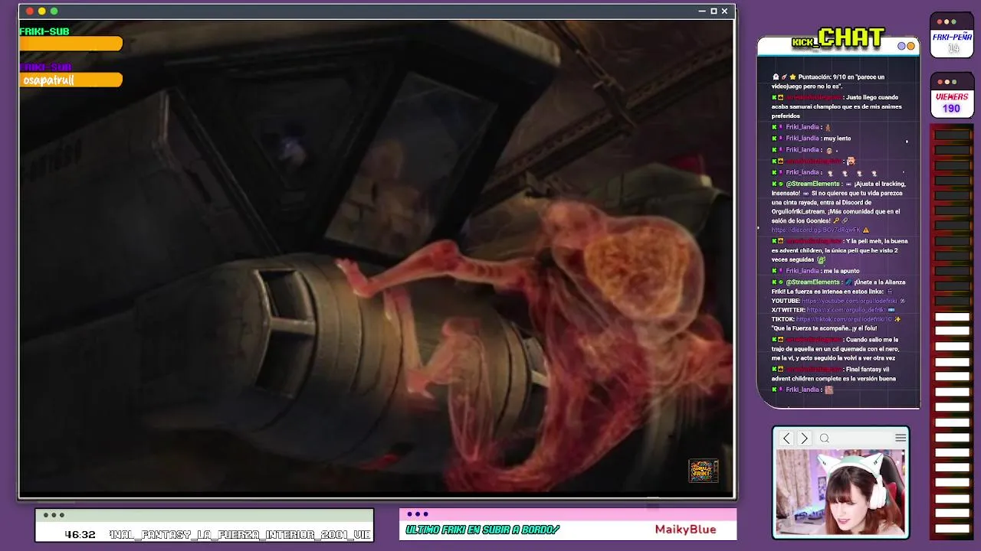The width and height of the screenshot is (981, 551).
Task: Click the yellow dot of the main video window
Action: pos(42,11)
